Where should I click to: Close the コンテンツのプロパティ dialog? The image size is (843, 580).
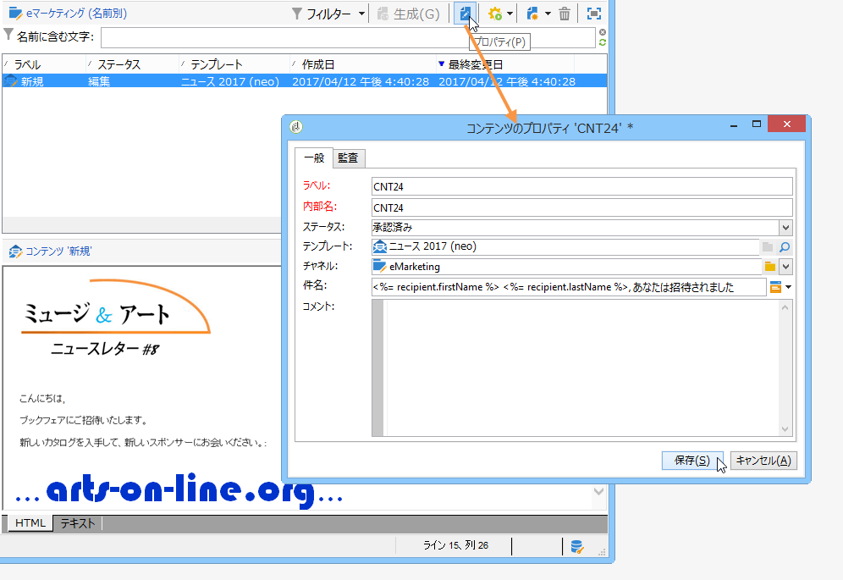(786, 124)
